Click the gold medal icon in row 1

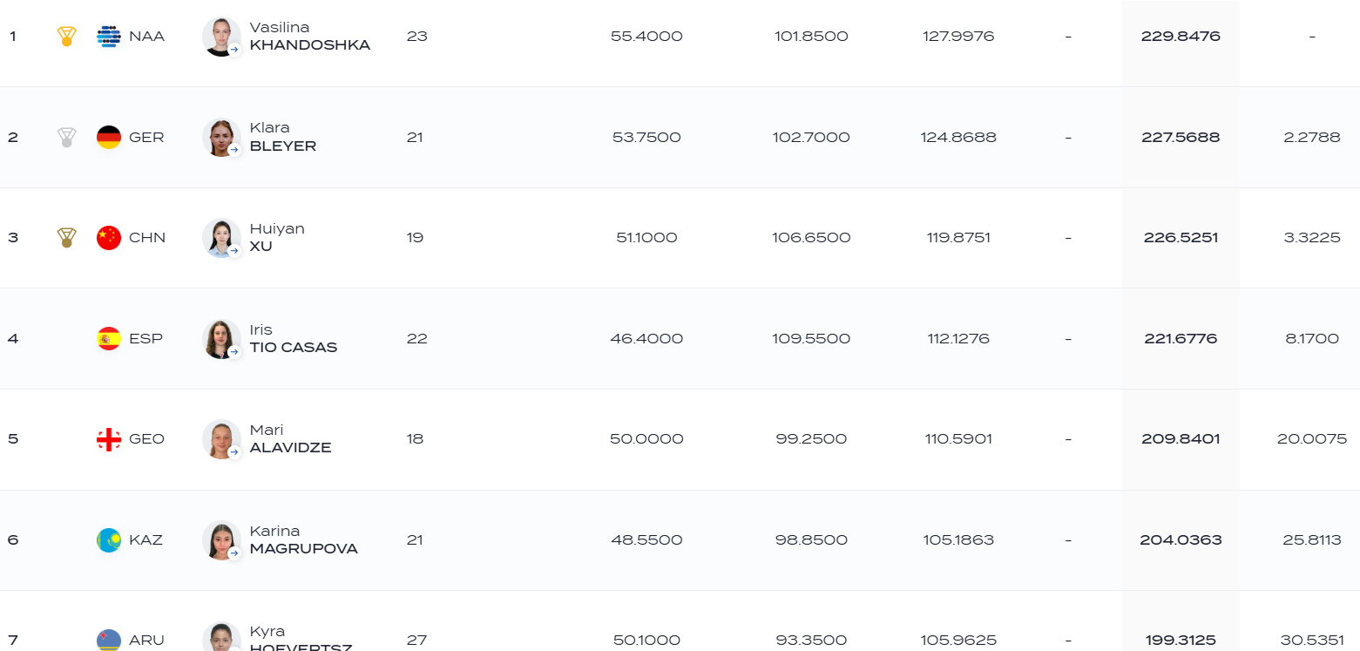[66, 37]
